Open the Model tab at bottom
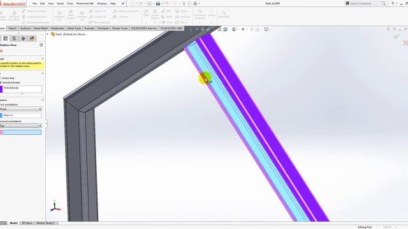408x229 pixels. click(13, 223)
